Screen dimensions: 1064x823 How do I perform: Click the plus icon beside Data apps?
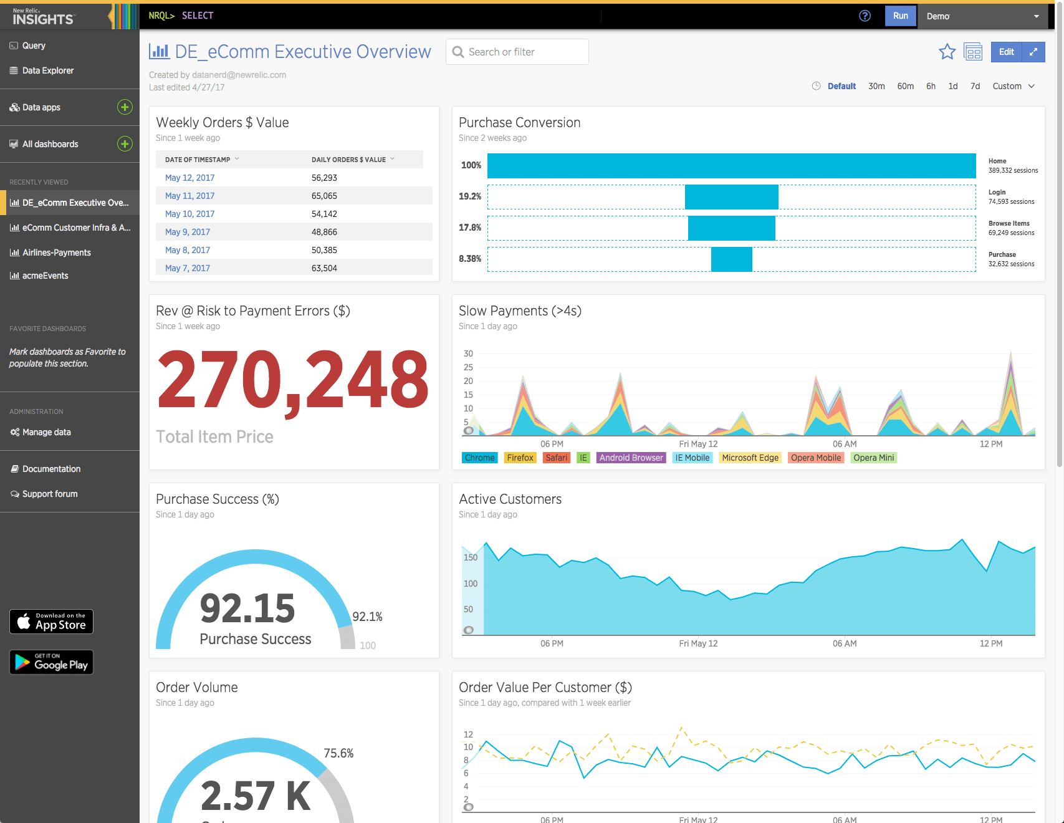click(125, 107)
